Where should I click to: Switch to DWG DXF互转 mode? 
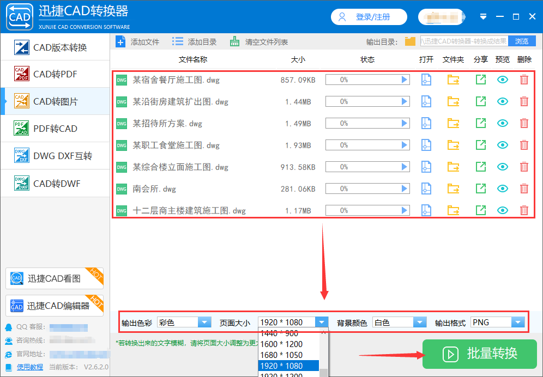56,156
